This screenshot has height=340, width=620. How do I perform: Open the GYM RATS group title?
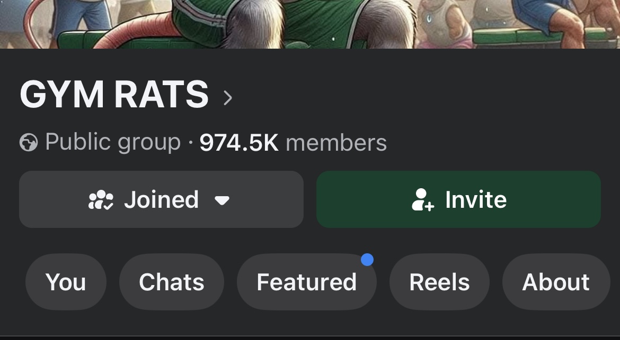click(x=114, y=94)
